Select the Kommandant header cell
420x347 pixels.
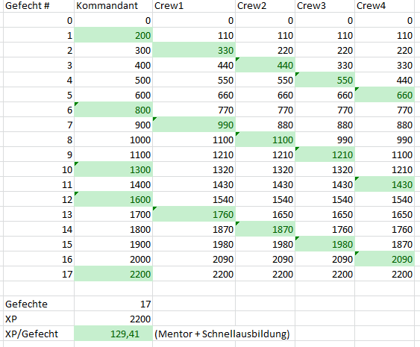pyautogui.click(x=113, y=6)
